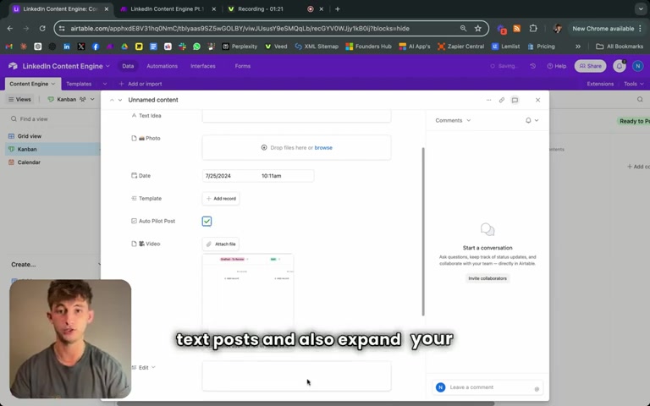Open the Edit field dropdown arrow

pyautogui.click(x=153, y=367)
